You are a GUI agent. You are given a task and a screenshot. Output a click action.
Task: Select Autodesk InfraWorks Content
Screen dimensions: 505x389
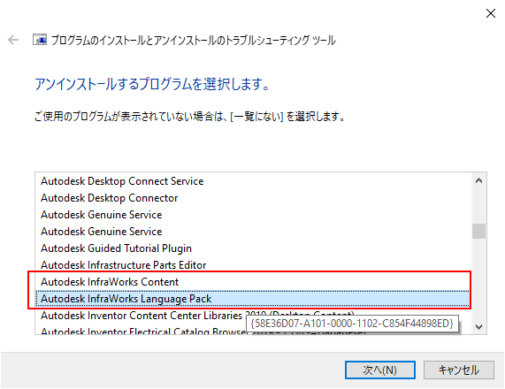pos(253,282)
